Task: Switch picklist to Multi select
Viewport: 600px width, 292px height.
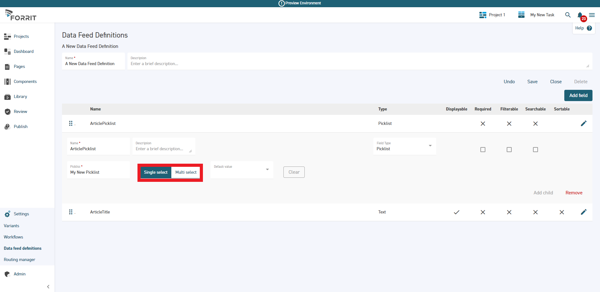Action: 186,172
